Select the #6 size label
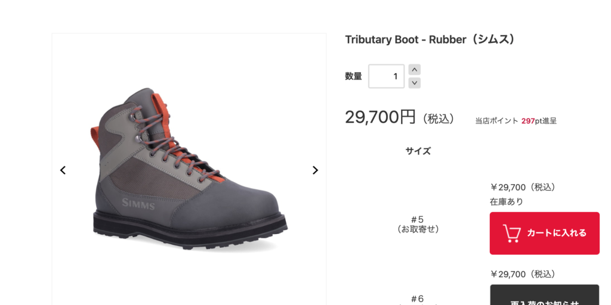This screenshot has height=305, width=611. 417,299
